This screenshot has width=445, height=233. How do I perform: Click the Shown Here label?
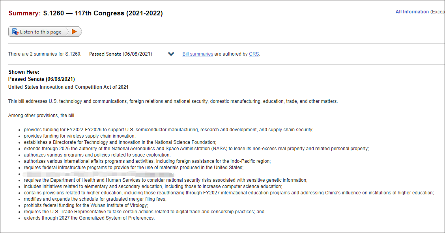coord(24,72)
